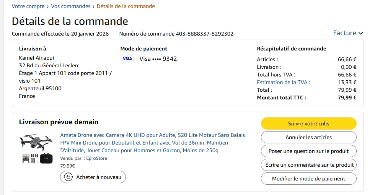Viewport: 370px width, 195px height.
Task: Click the Visa card logo icon
Action: coord(127,58)
